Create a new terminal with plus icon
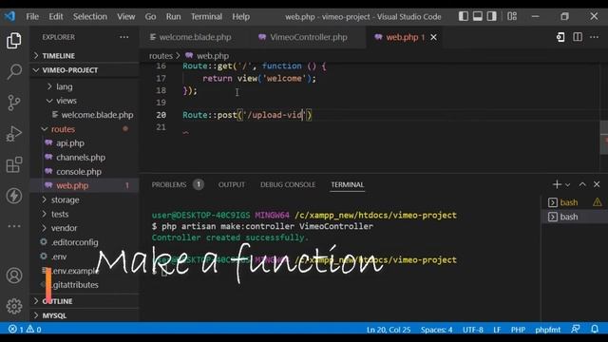The height and width of the screenshot is (342, 608). [557, 184]
